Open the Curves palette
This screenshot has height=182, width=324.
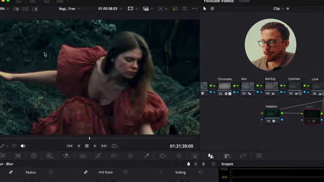pos(98,156)
